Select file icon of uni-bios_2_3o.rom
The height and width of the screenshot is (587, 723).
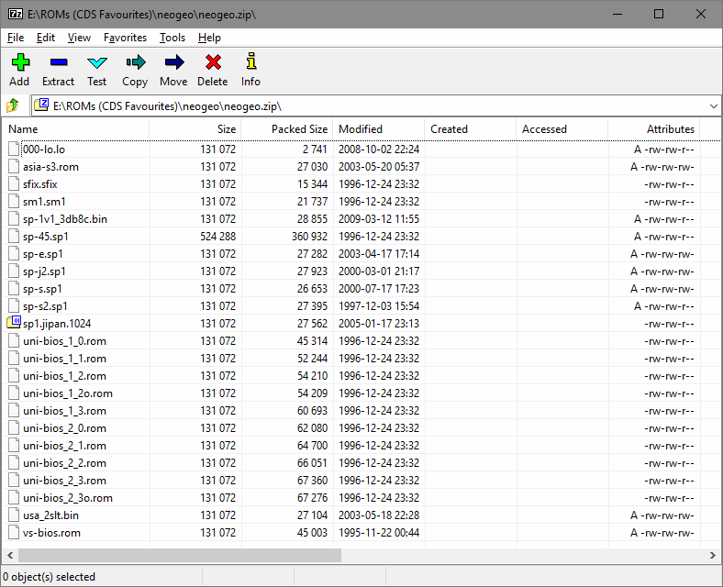click(x=14, y=498)
